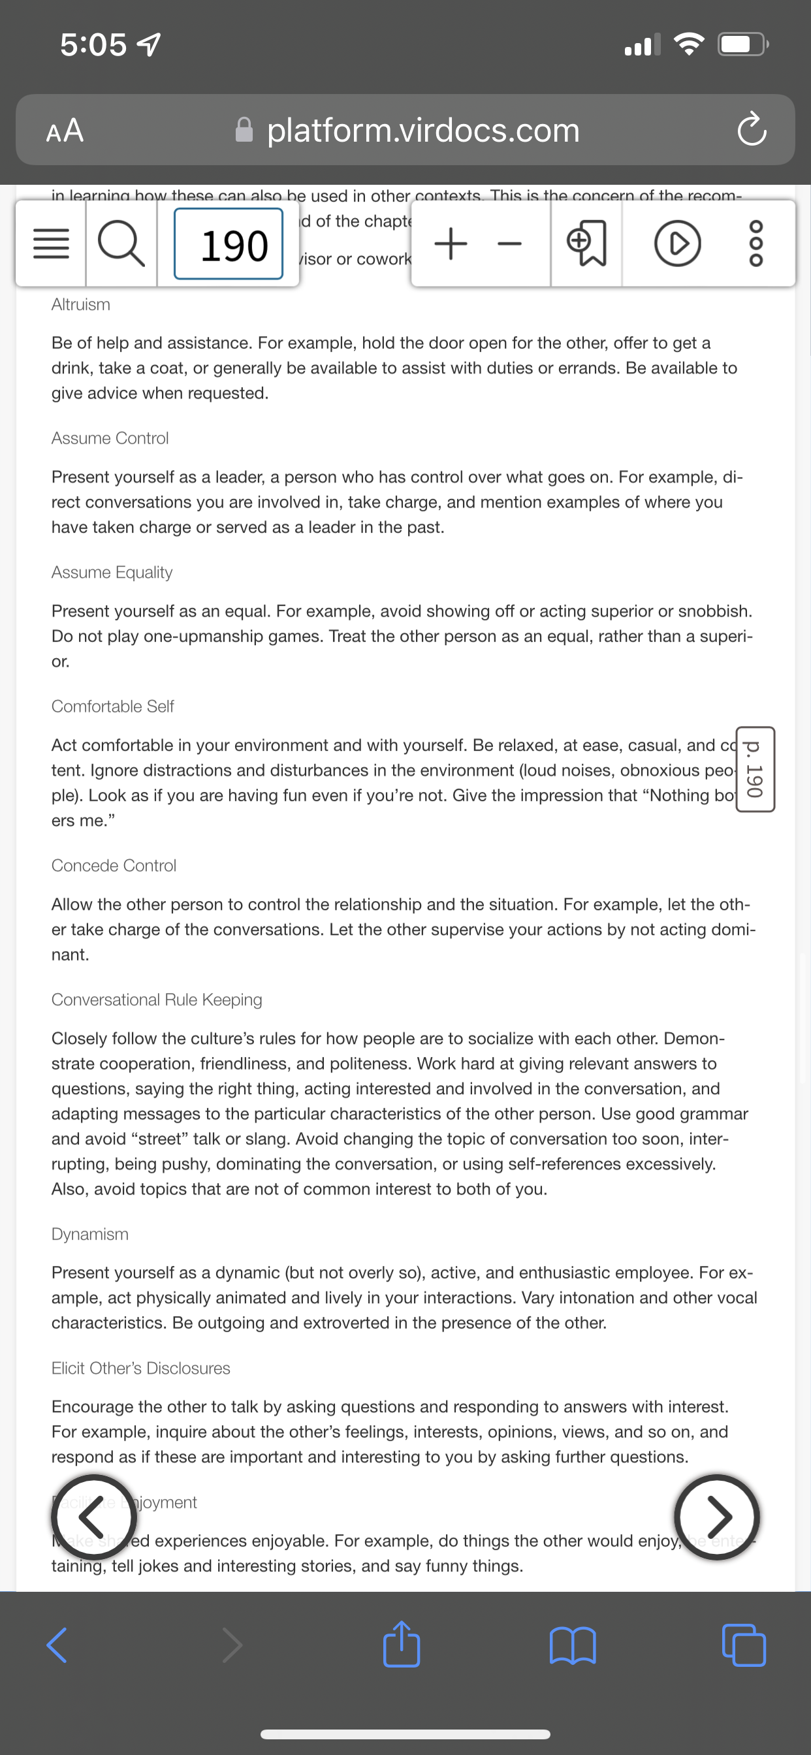Open Safari bookmarks book icon

click(573, 1645)
